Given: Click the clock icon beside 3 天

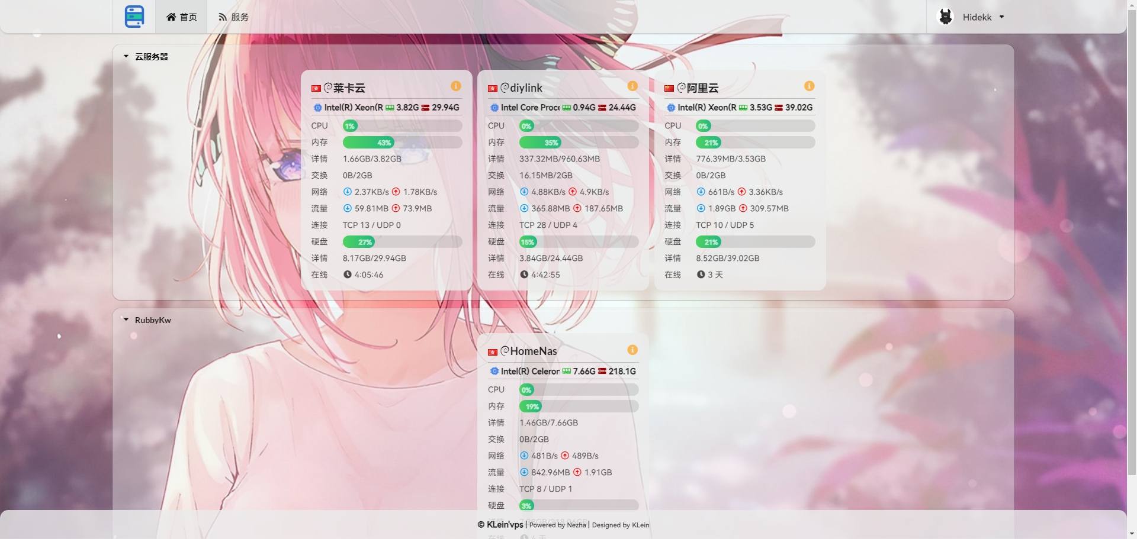Looking at the screenshot, I should click(x=701, y=275).
